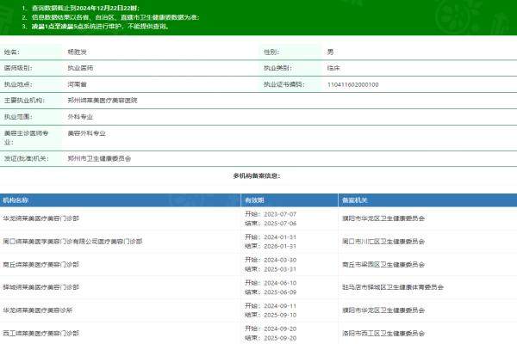Image resolution: width=517 pixels, height=344 pixels.
Task: Click the practice category value 临床
Action: (333, 68)
